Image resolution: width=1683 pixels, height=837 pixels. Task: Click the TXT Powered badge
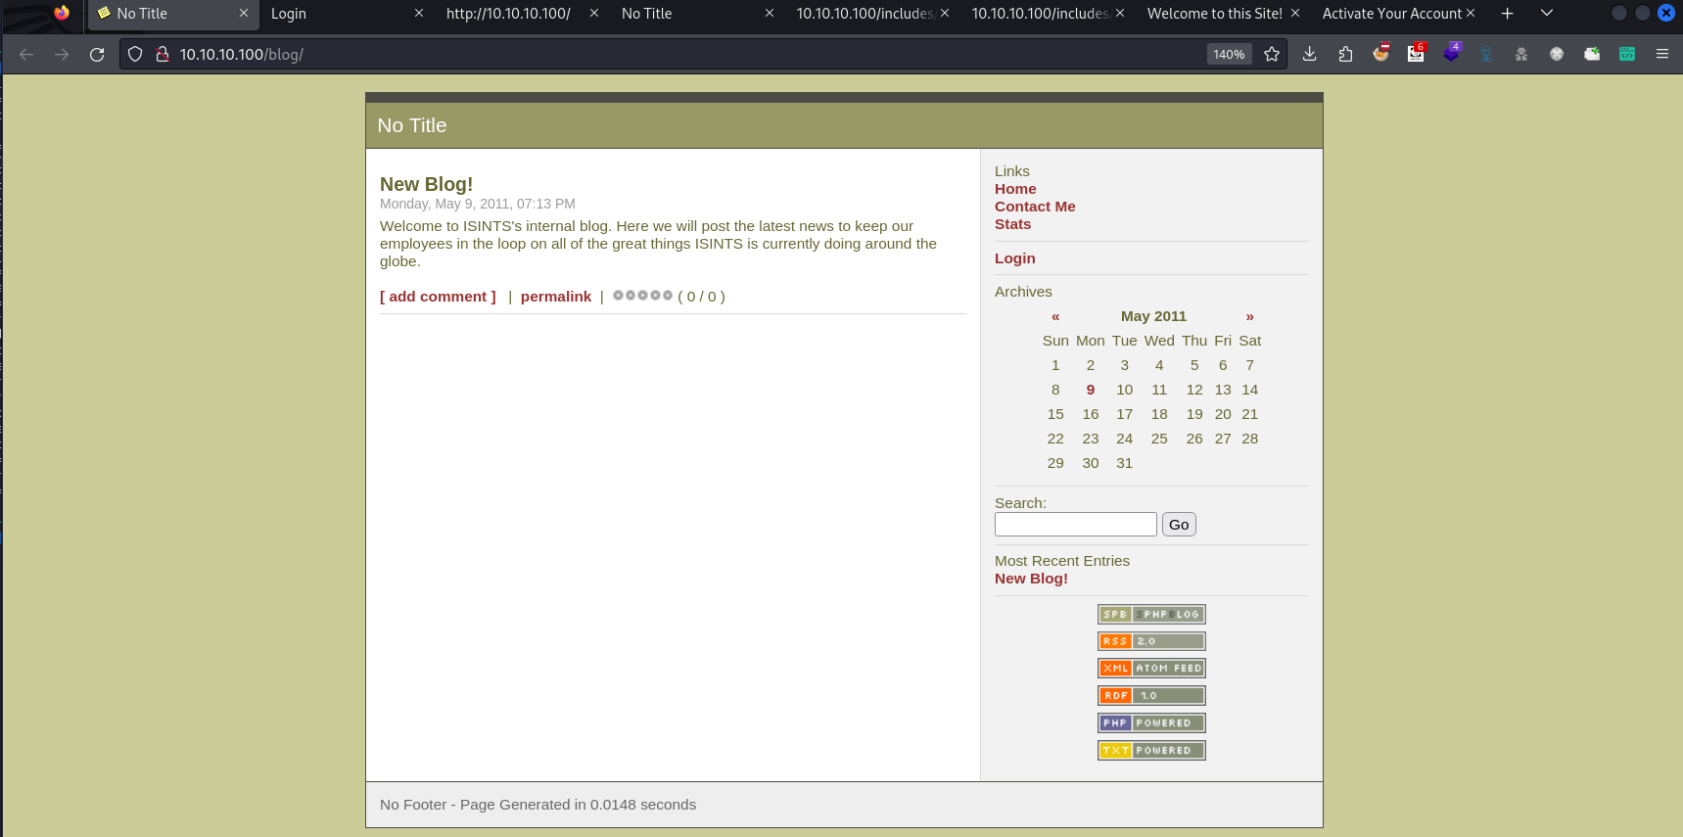(x=1151, y=751)
